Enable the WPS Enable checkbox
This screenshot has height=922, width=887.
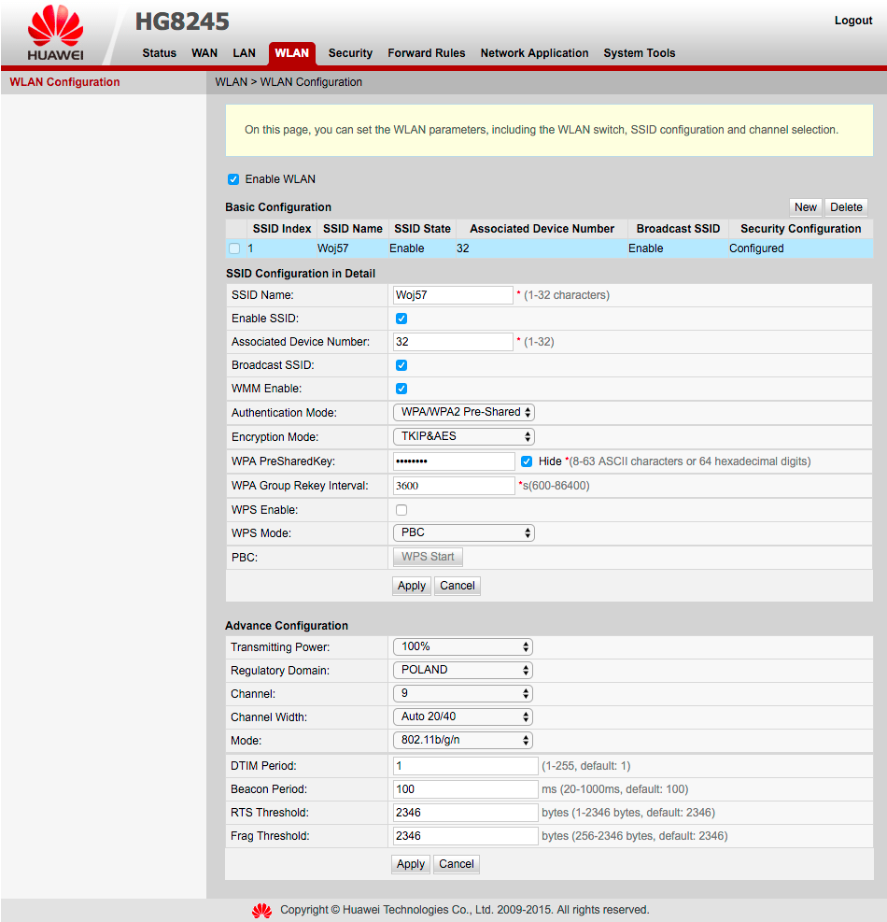click(401, 510)
